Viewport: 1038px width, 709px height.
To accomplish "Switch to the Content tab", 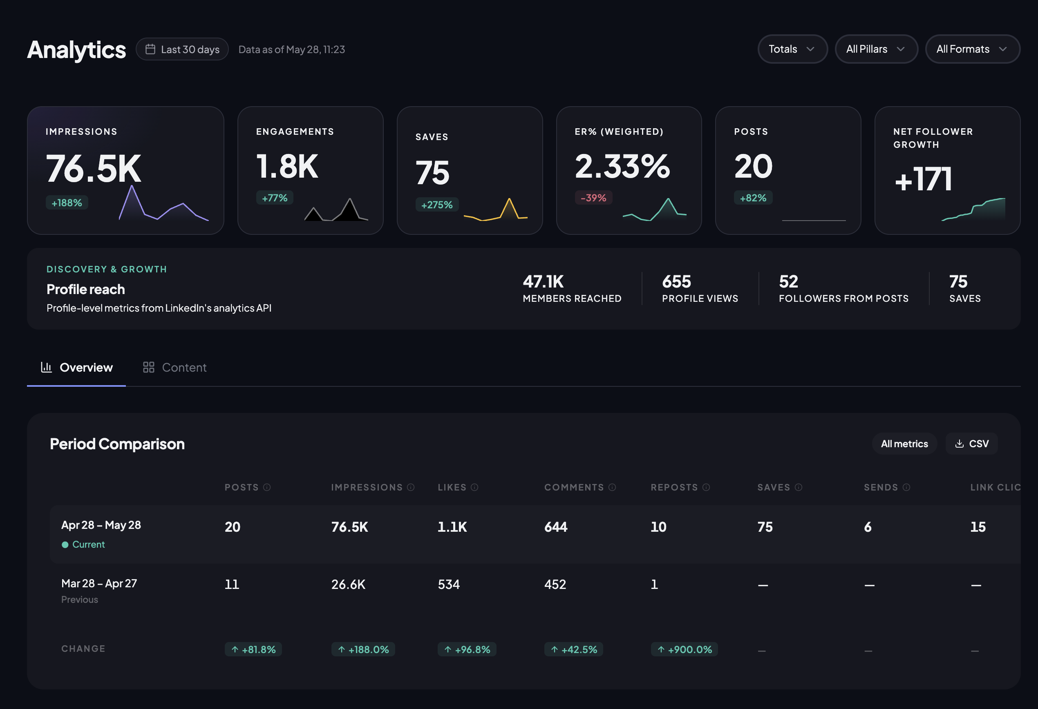I will [x=174, y=368].
